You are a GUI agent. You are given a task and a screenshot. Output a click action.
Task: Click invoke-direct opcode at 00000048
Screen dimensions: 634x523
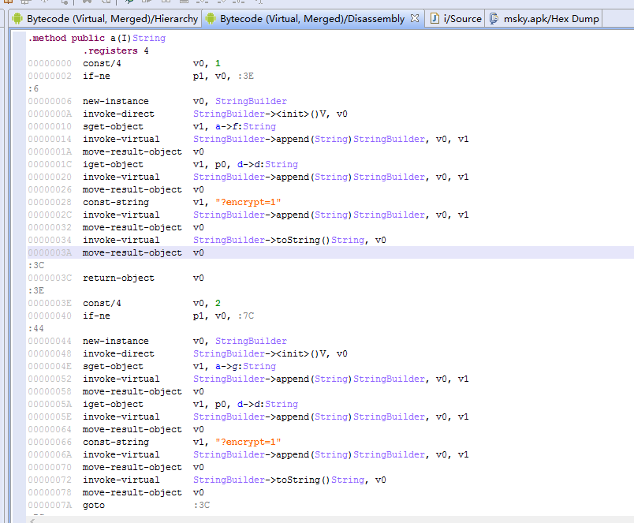coord(118,353)
